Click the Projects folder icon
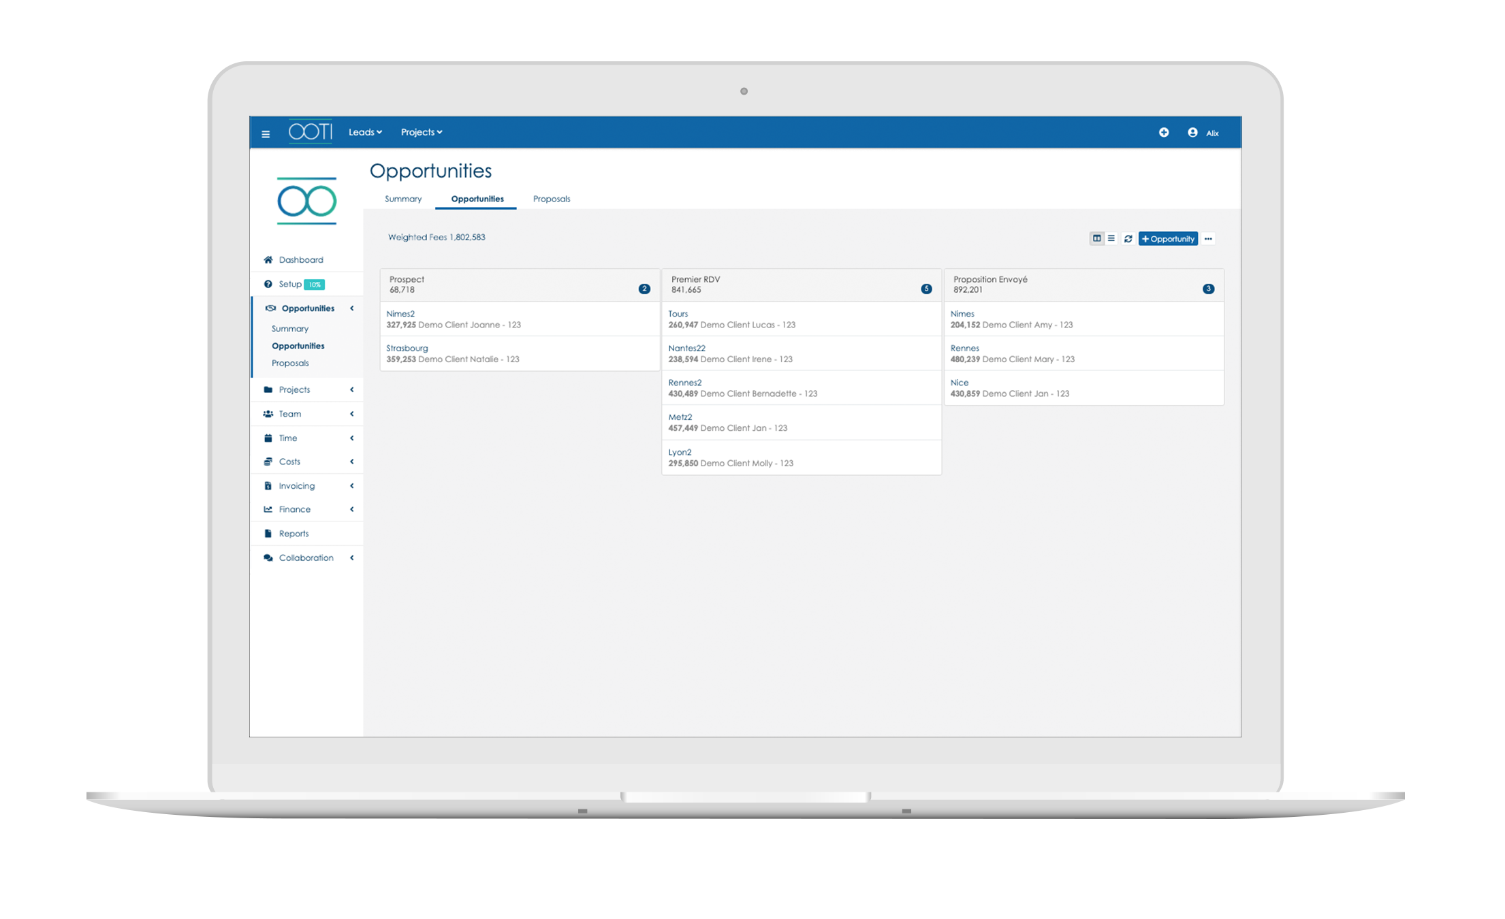Viewport: 1505px width, 919px height. (268, 389)
